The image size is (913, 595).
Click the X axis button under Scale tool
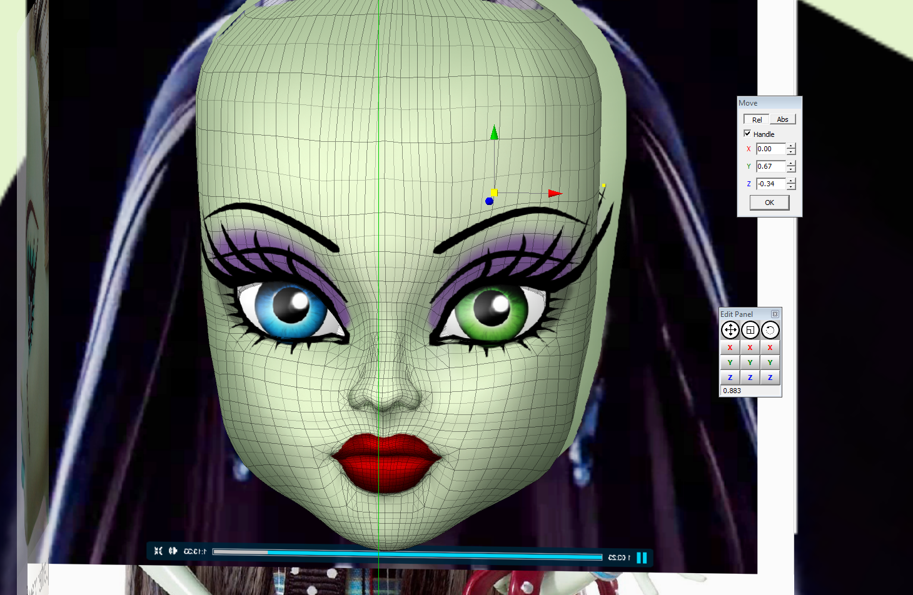pyautogui.click(x=750, y=347)
